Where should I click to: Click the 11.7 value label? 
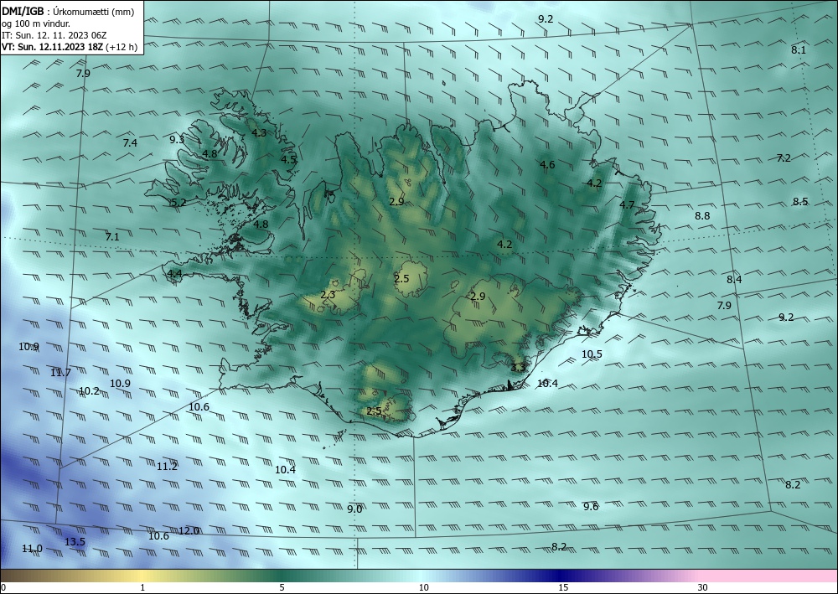click(61, 373)
